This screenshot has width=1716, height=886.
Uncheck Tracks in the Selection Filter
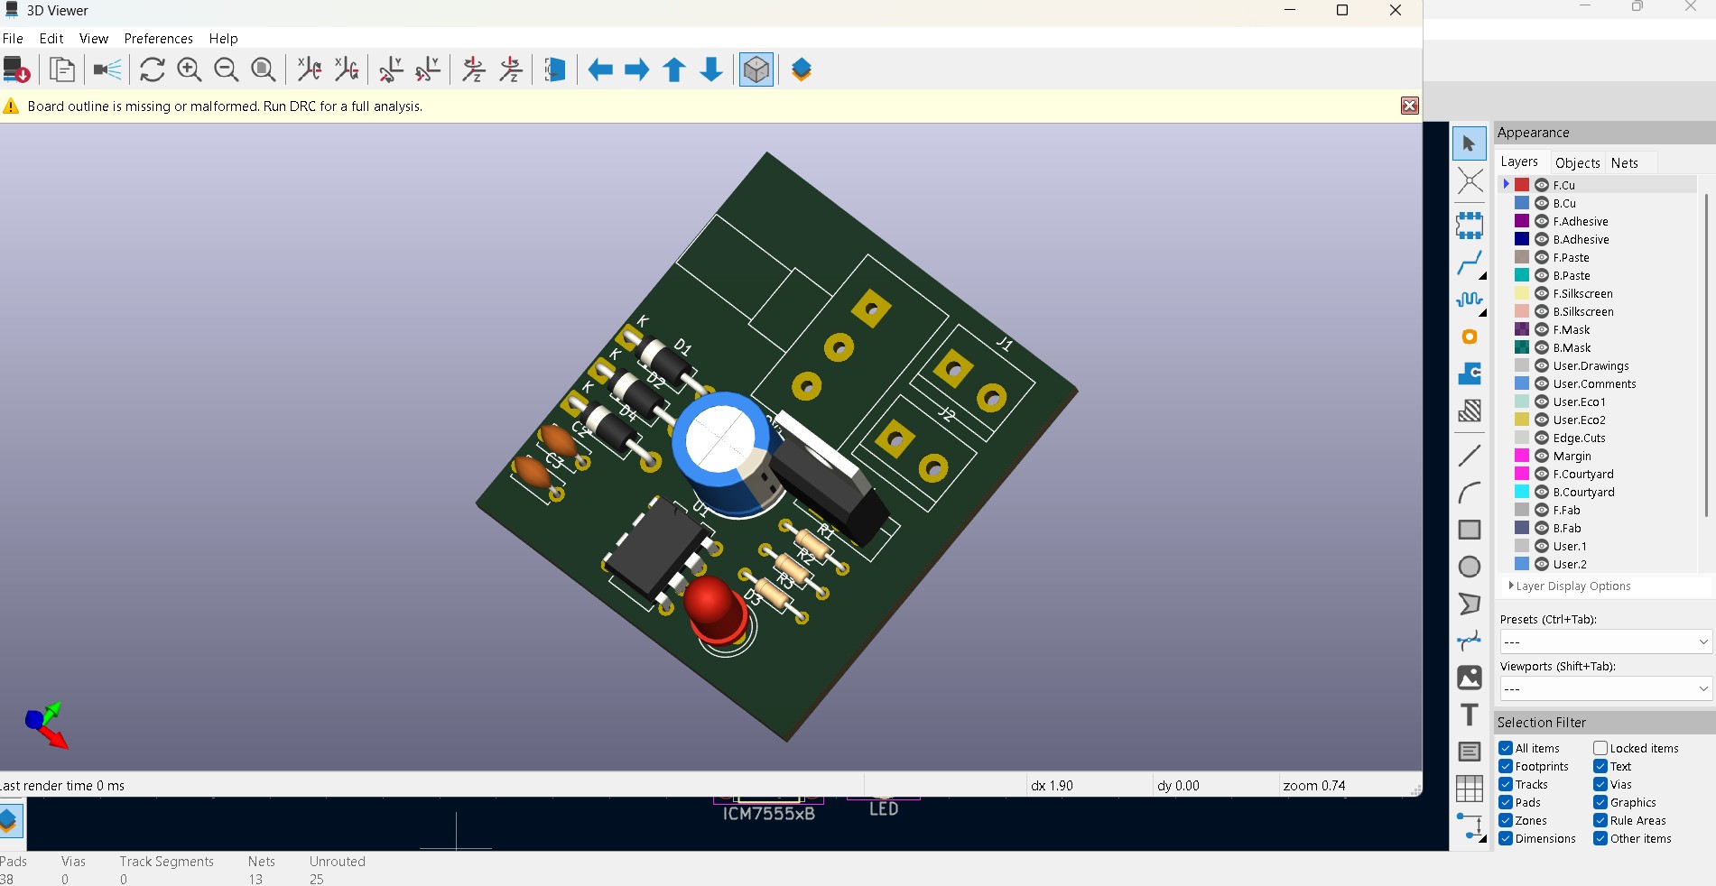coord(1505,784)
